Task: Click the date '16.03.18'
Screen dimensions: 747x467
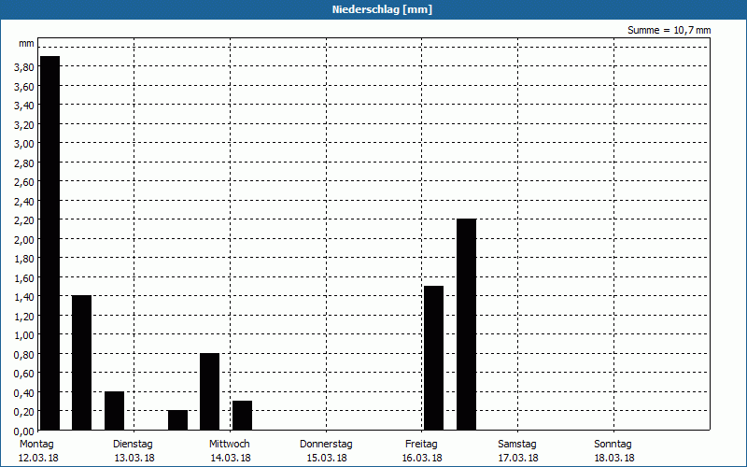Action: coord(422,459)
